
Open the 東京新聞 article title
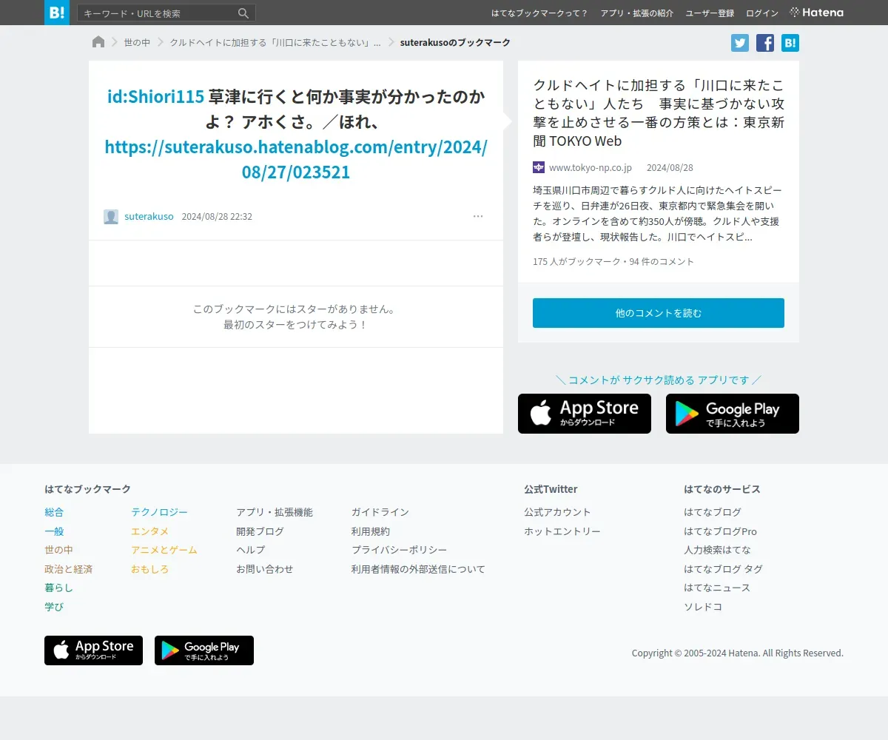[x=659, y=112]
